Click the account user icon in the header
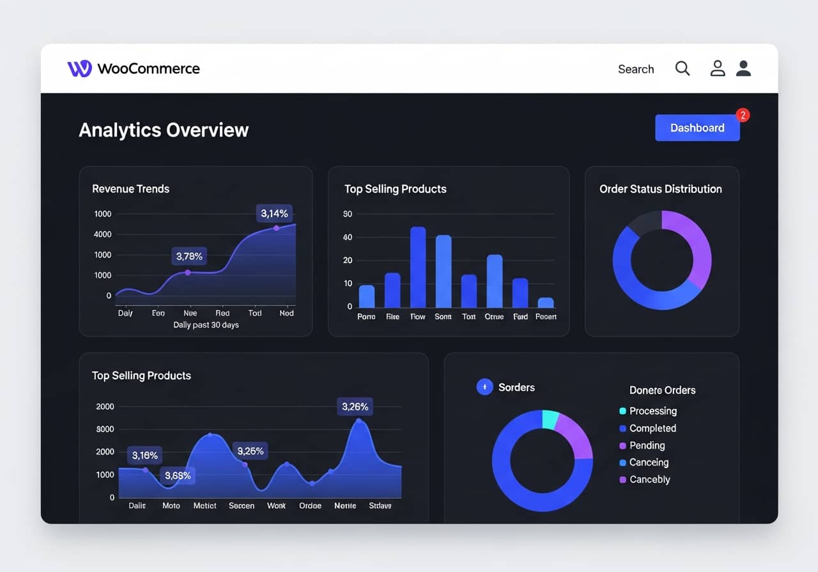The image size is (818, 572). point(717,68)
